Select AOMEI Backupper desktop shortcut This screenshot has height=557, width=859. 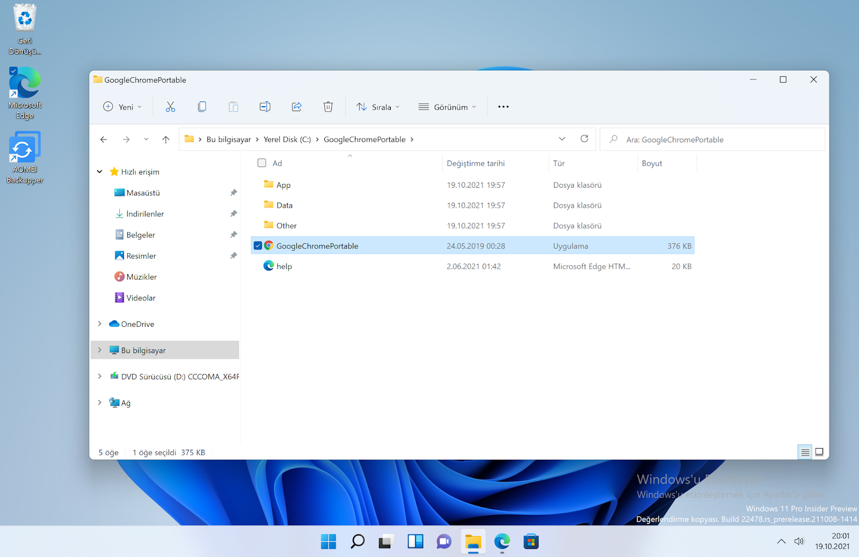(25, 158)
